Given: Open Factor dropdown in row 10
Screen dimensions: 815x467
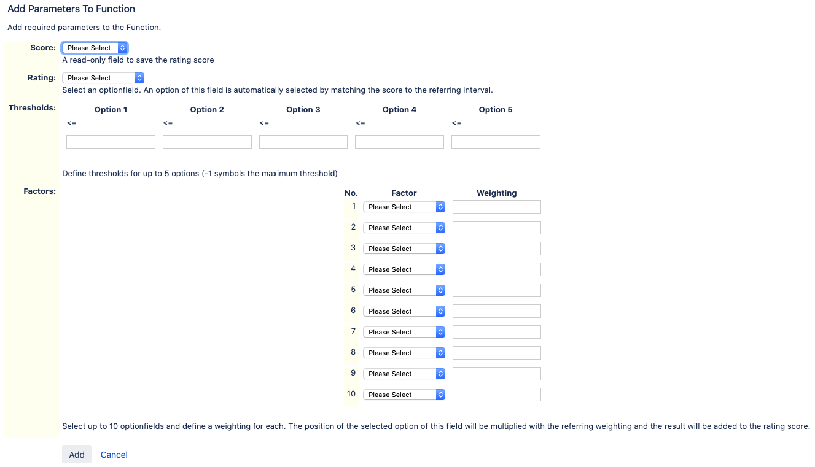Looking at the screenshot, I should 404,395.
